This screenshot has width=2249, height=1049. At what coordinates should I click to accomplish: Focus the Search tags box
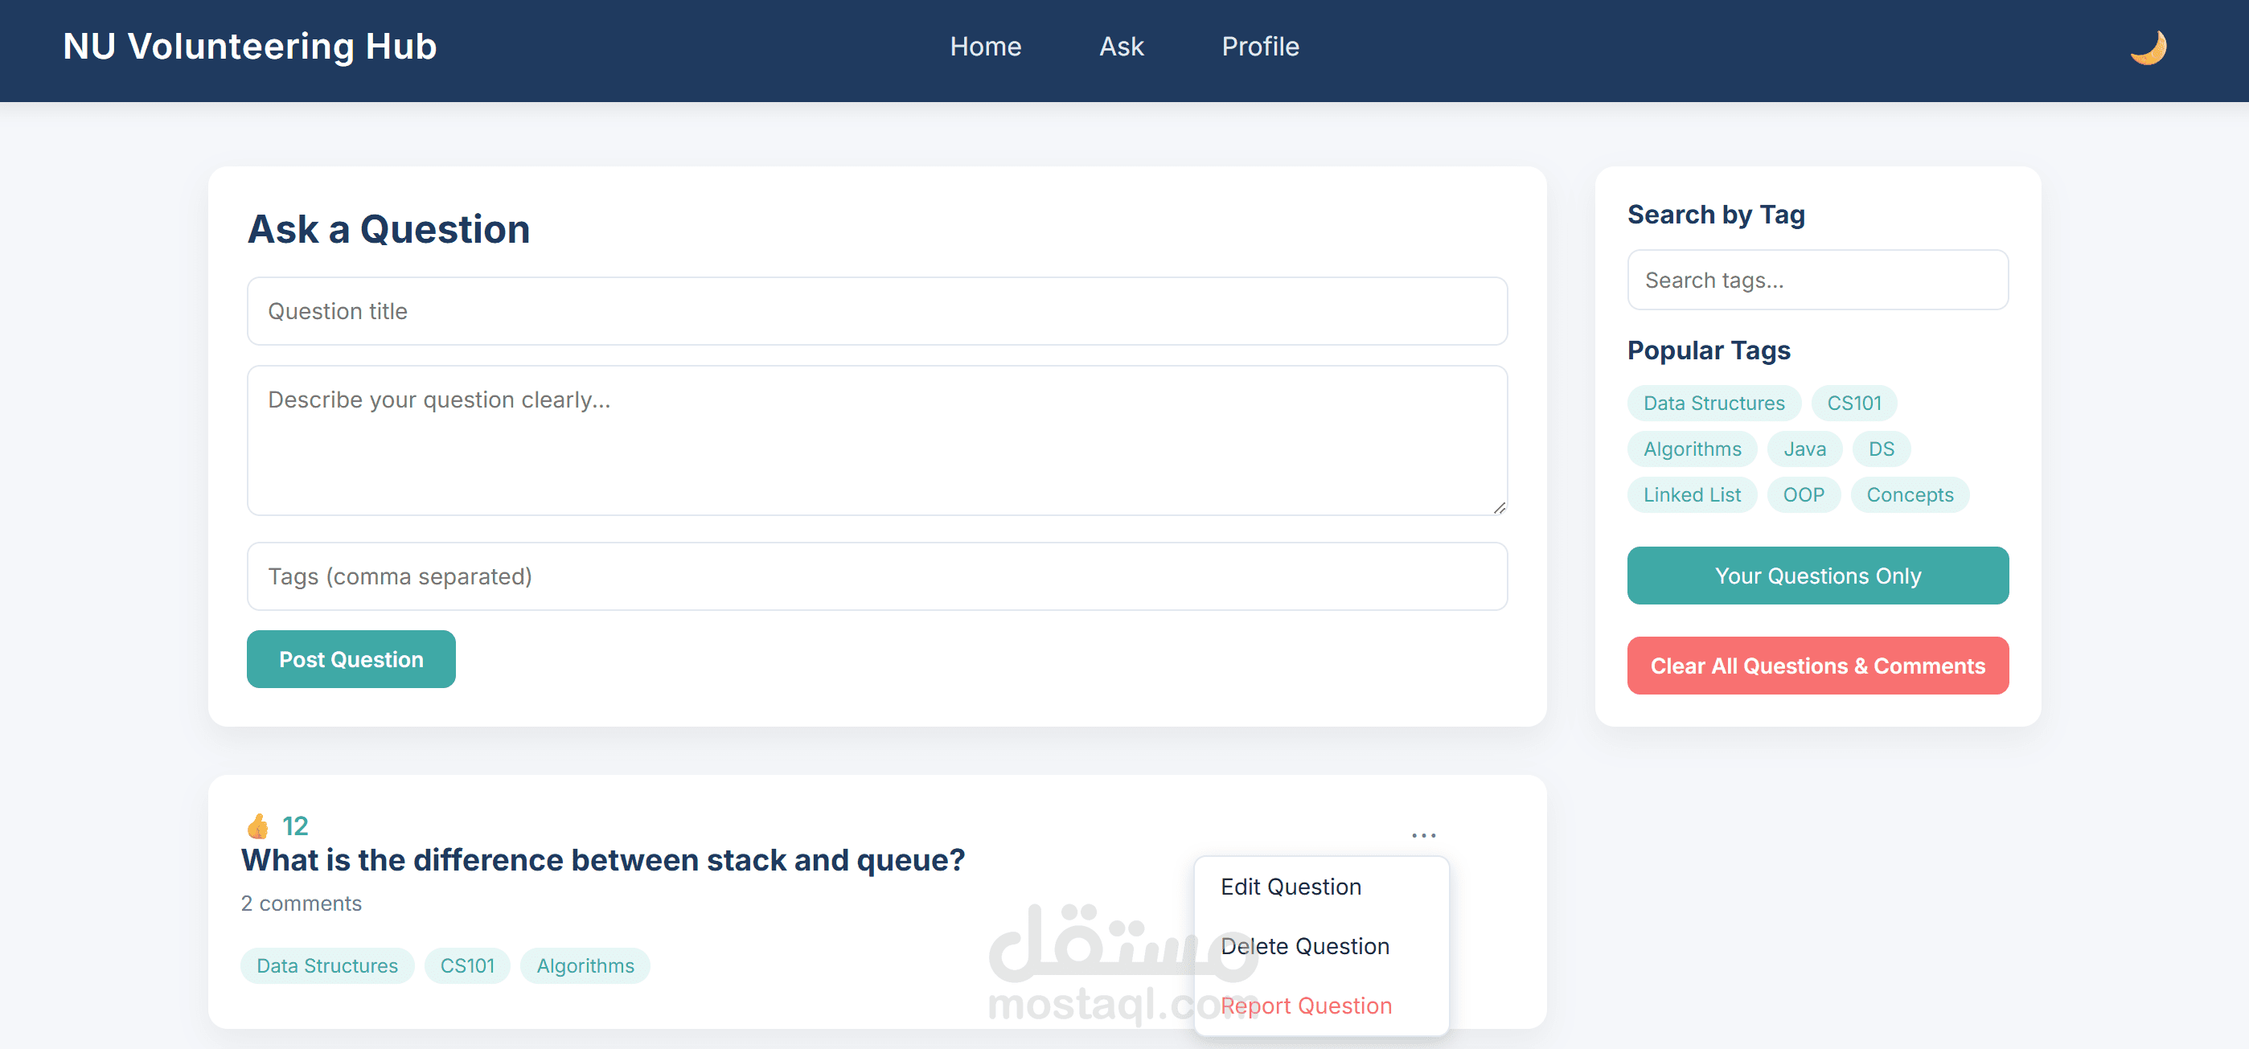coord(1817,279)
